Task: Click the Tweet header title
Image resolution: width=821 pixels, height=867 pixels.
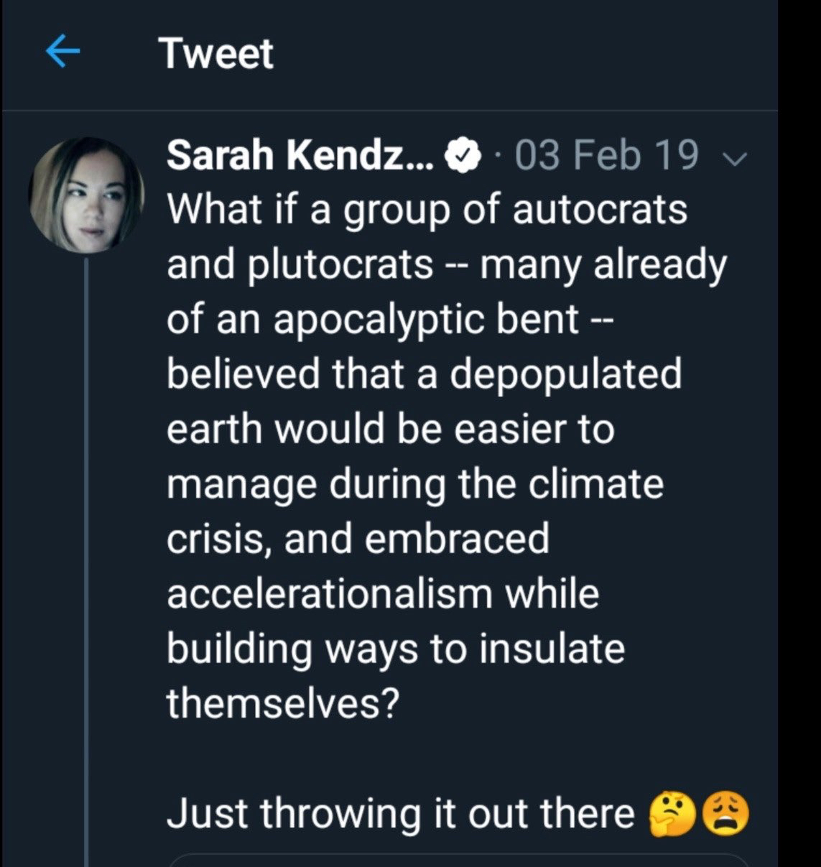Action: [x=216, y=54]
